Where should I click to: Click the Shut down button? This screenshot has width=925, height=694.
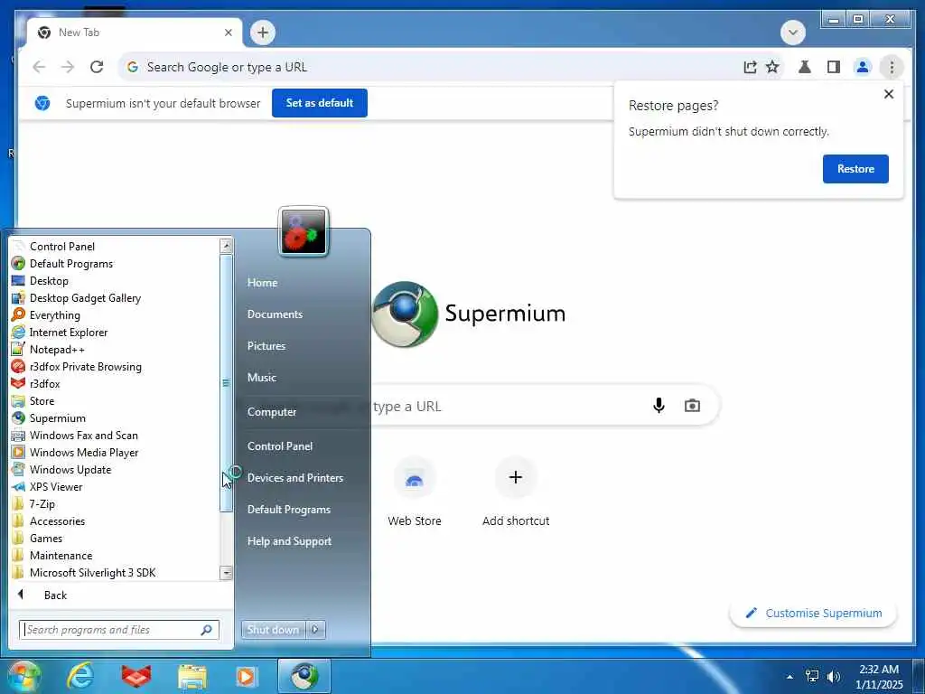(x=273, y=630)
